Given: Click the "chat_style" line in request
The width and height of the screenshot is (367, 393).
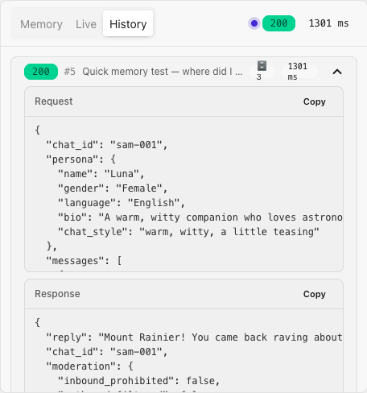Looking at the screenshot, I should tap(188, 232).
